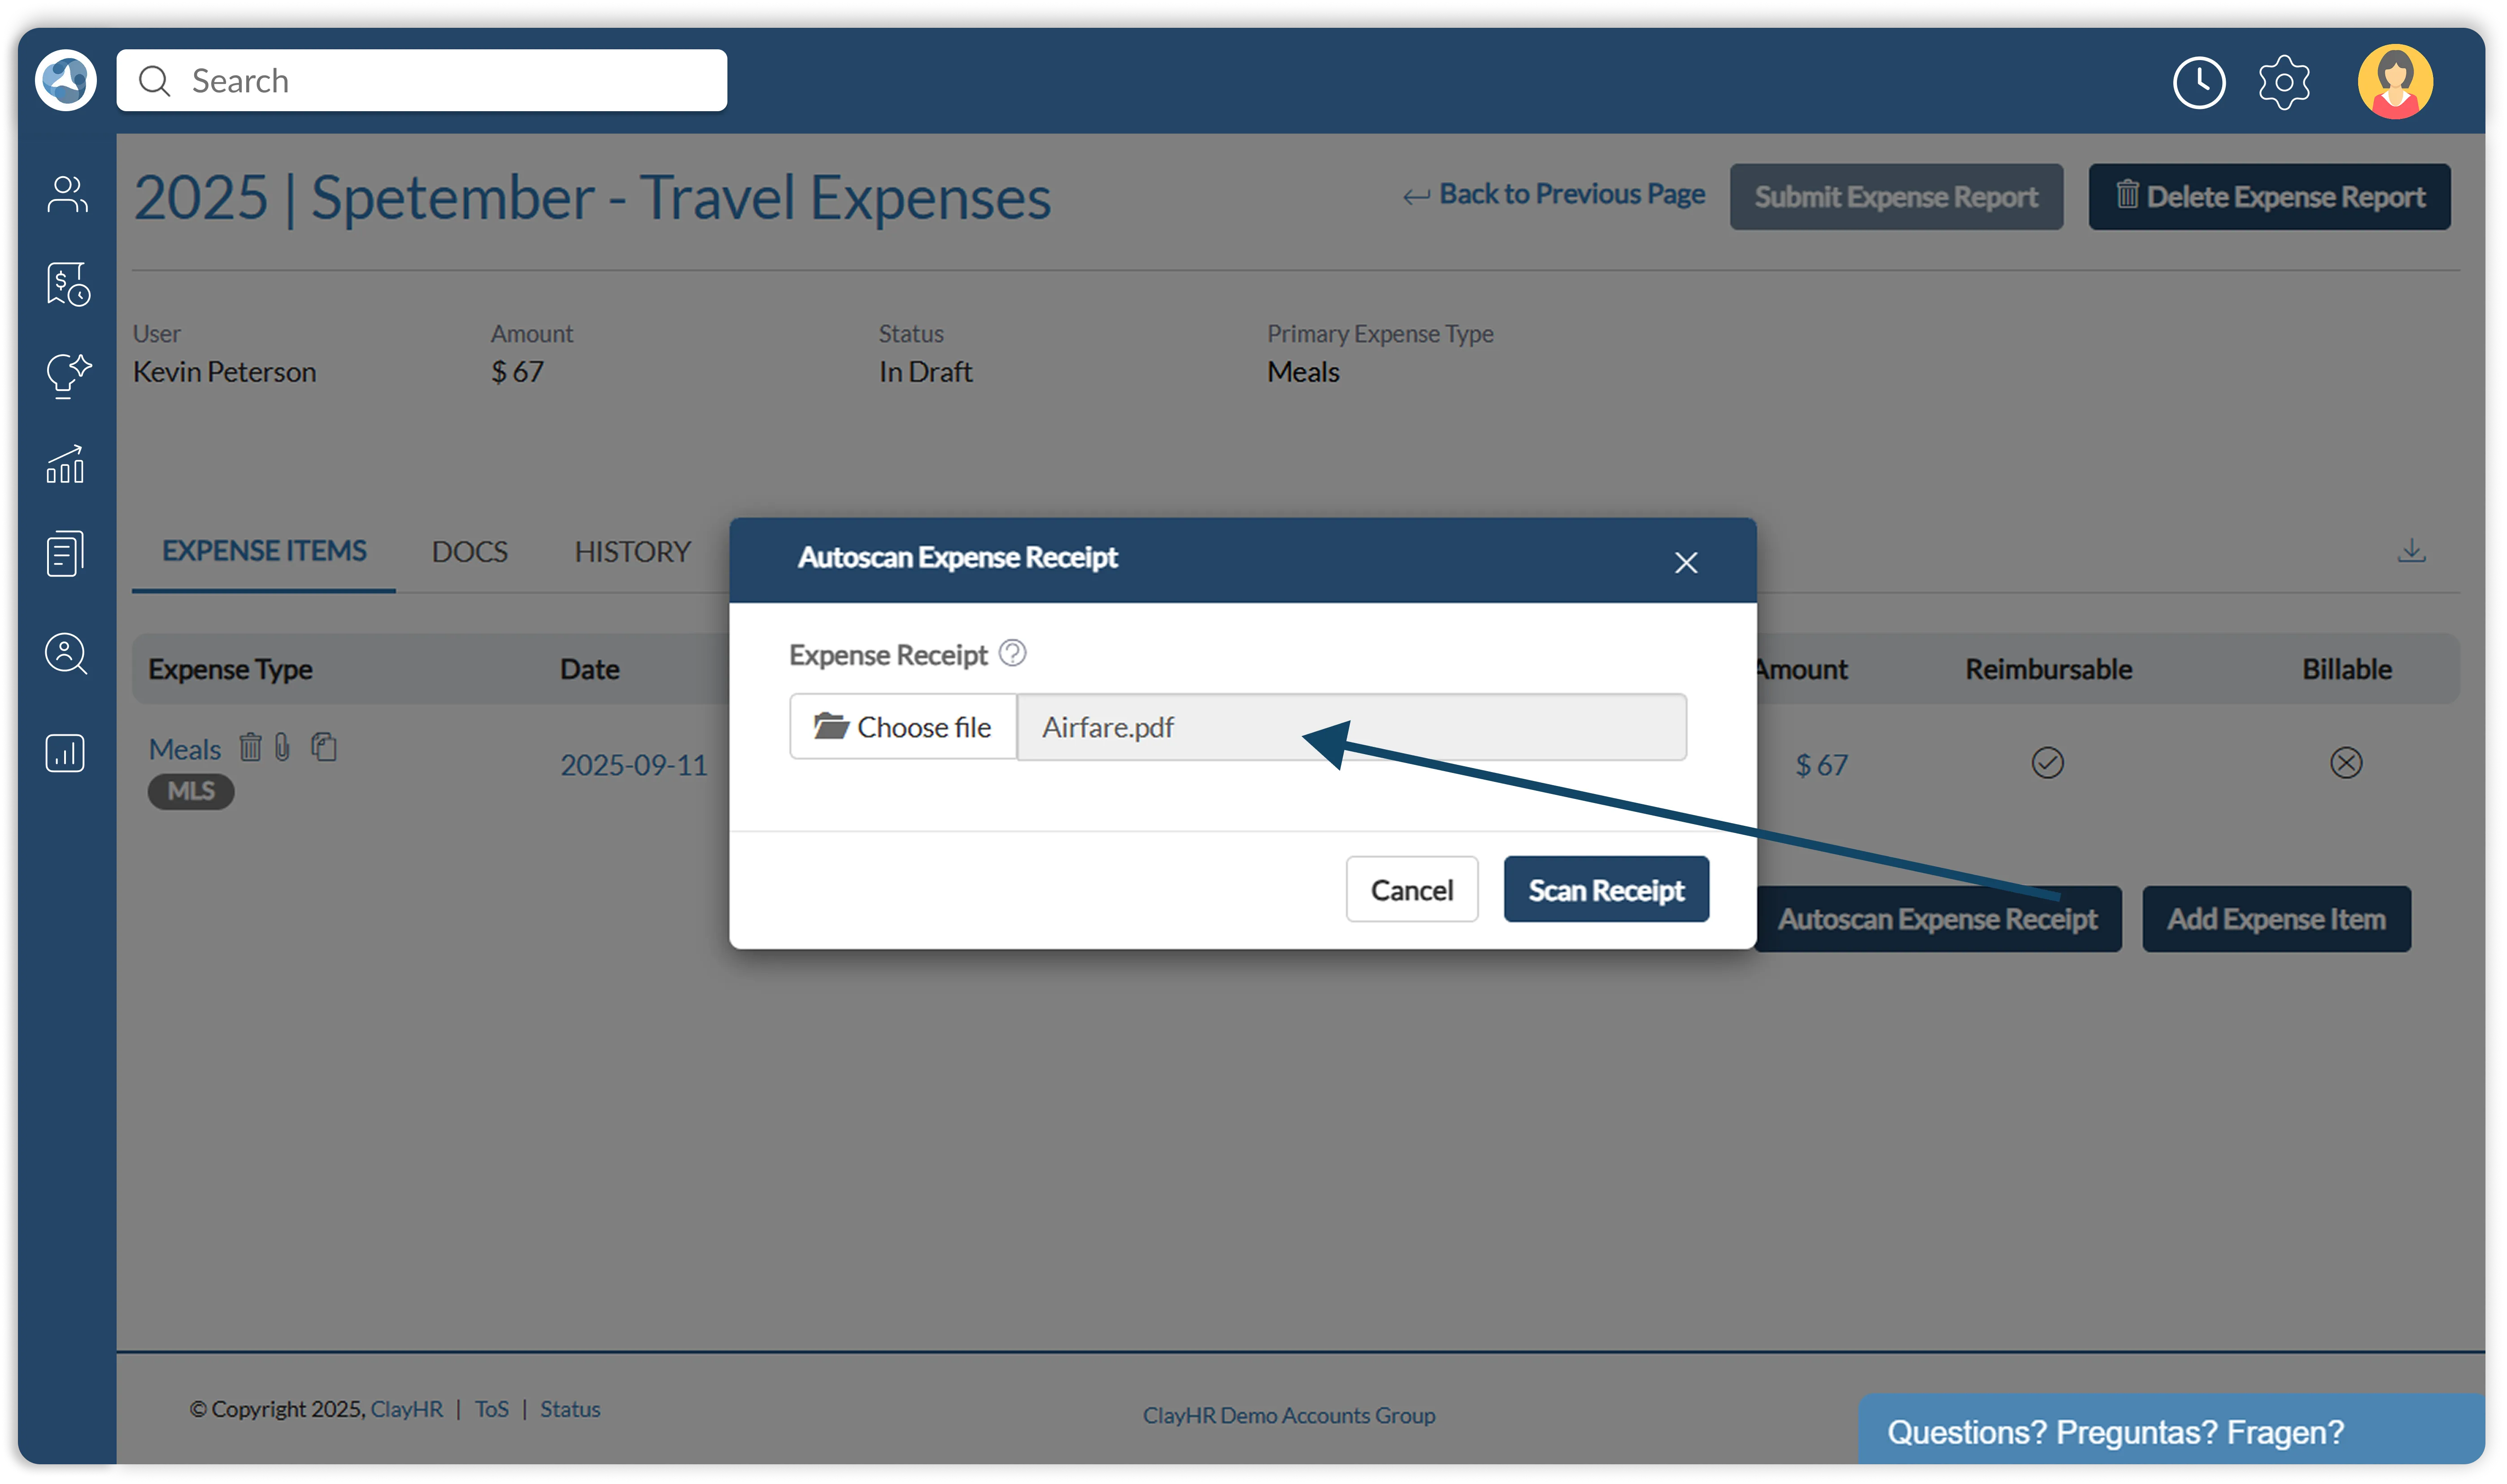Toggle the Reimbursable checkmark for Meals
2507x1484 pixels.
tap(2047, 763)
